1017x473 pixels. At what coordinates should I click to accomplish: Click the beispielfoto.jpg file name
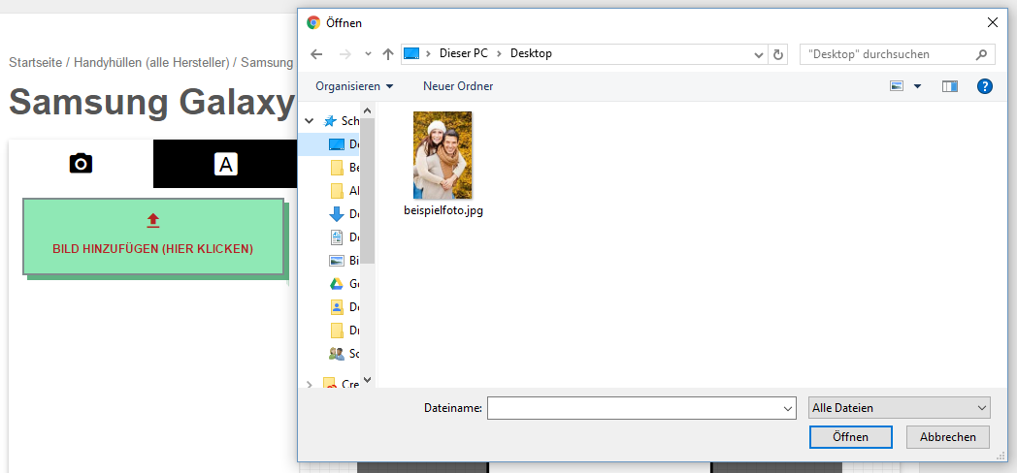click(x=443, y=210)
